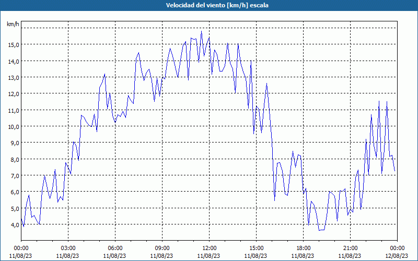
Task: Pick the 18:00 time label
Action: pyautogui.click(x=303, y=248)
